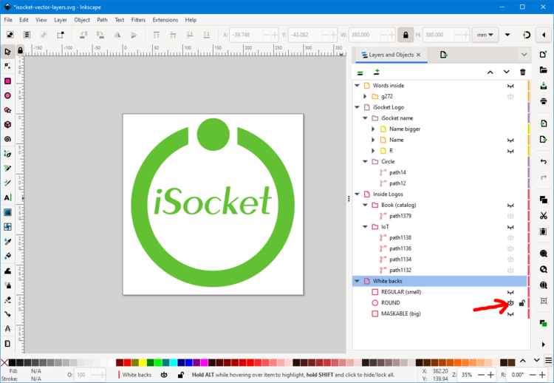
Task: Click the White backs layer indicator in status bar
Action: [x=137, y=375]
